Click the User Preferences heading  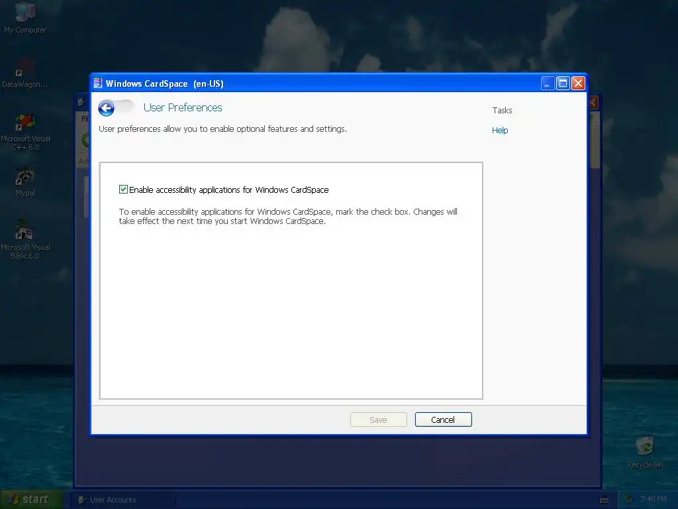click(183, 108)
